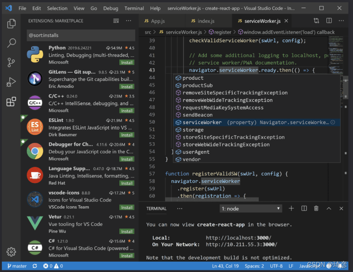The image size is (353, 272).
Task: Open the Help menu
Action: tap(155, 8)
